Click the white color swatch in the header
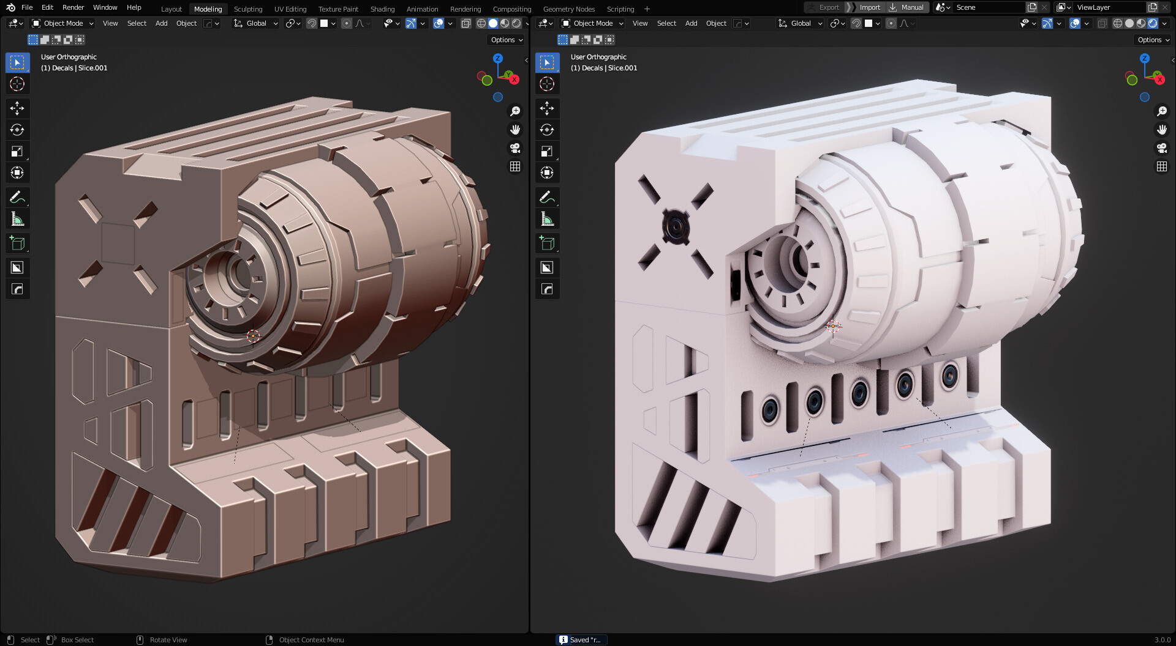 325,23
